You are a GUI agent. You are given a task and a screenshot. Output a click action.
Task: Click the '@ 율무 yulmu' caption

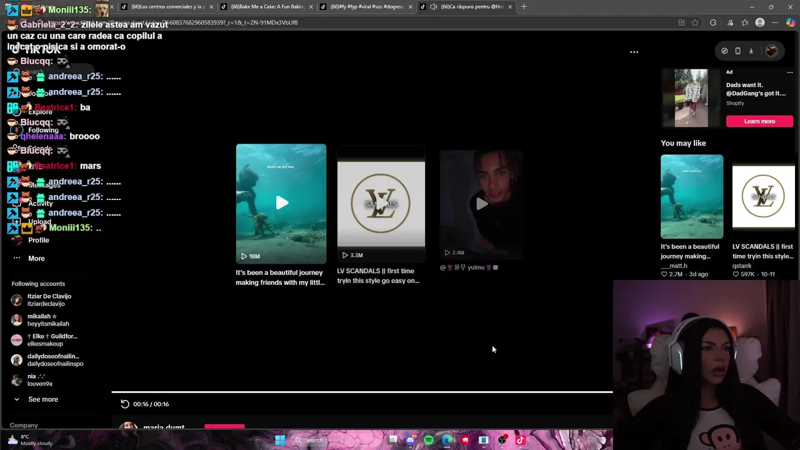469,267
